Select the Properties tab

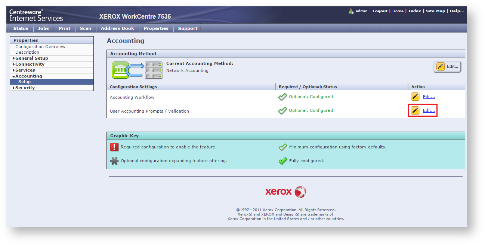pos(156,28)
